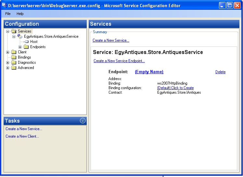Select the Bindings tree label
The image size is (243, 177).
pos(24,57)
